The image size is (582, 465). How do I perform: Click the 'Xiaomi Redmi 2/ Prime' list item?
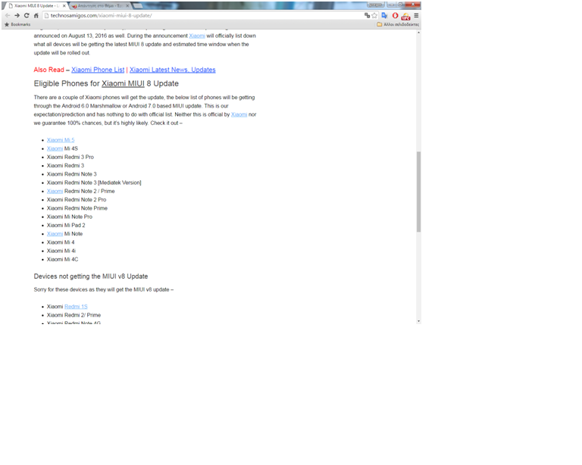(74, 315)
